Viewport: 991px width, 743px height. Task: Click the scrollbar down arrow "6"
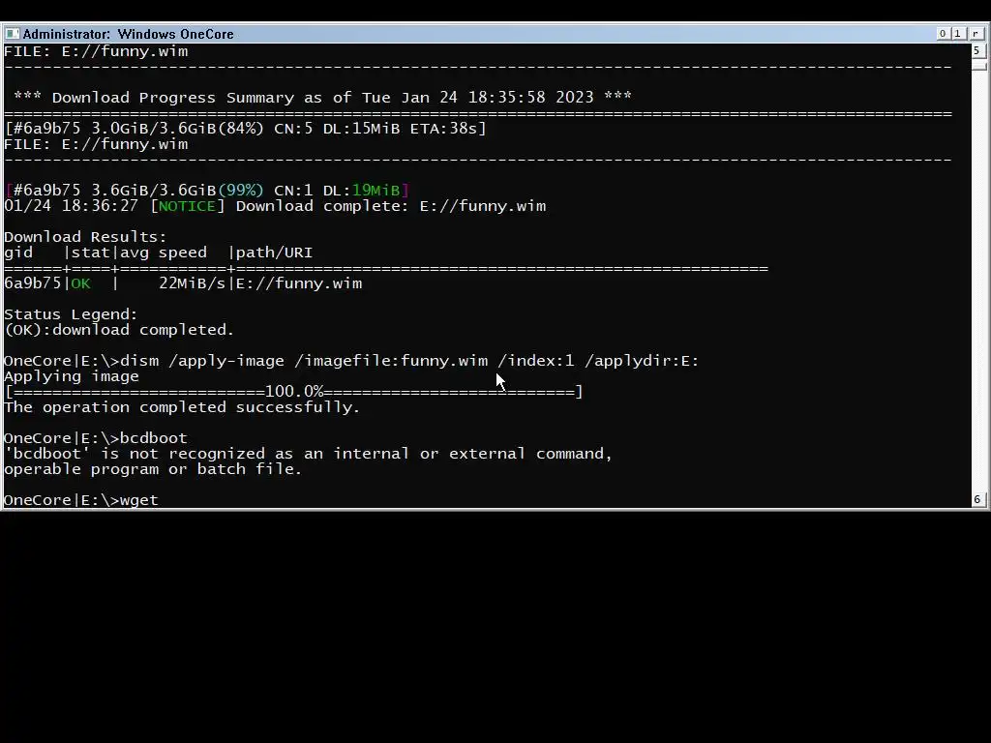click(x=977, y=500)
